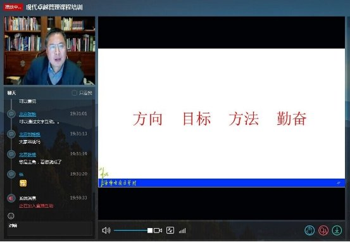The height and width of the screenshot is (242, 350).
Task: Click the volume slider handle
Action: click(x=150, y=231)
